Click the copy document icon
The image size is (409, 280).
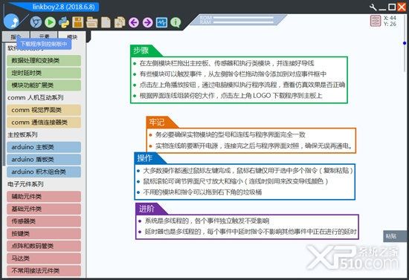pos(120,22)
